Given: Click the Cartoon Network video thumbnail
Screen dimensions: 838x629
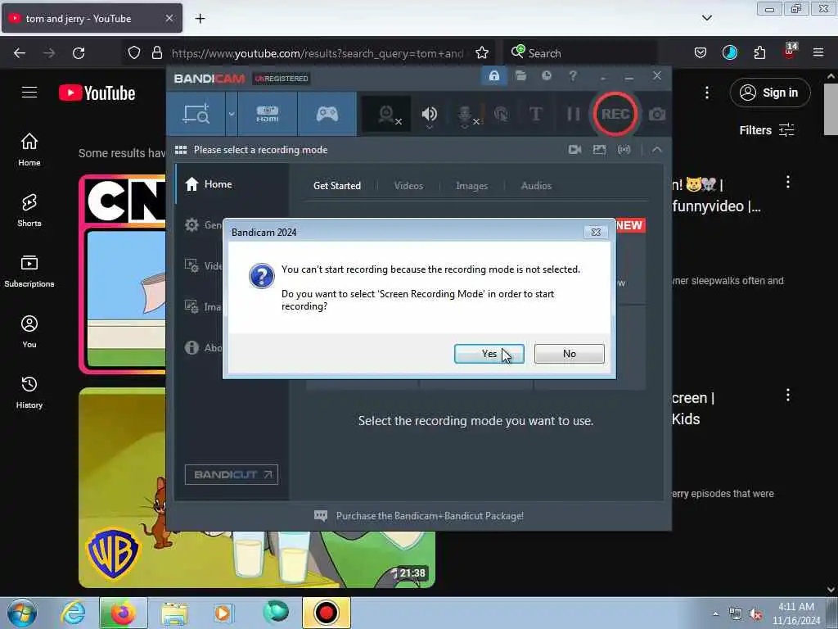Looking at the screenshot, I should (122, 274).
